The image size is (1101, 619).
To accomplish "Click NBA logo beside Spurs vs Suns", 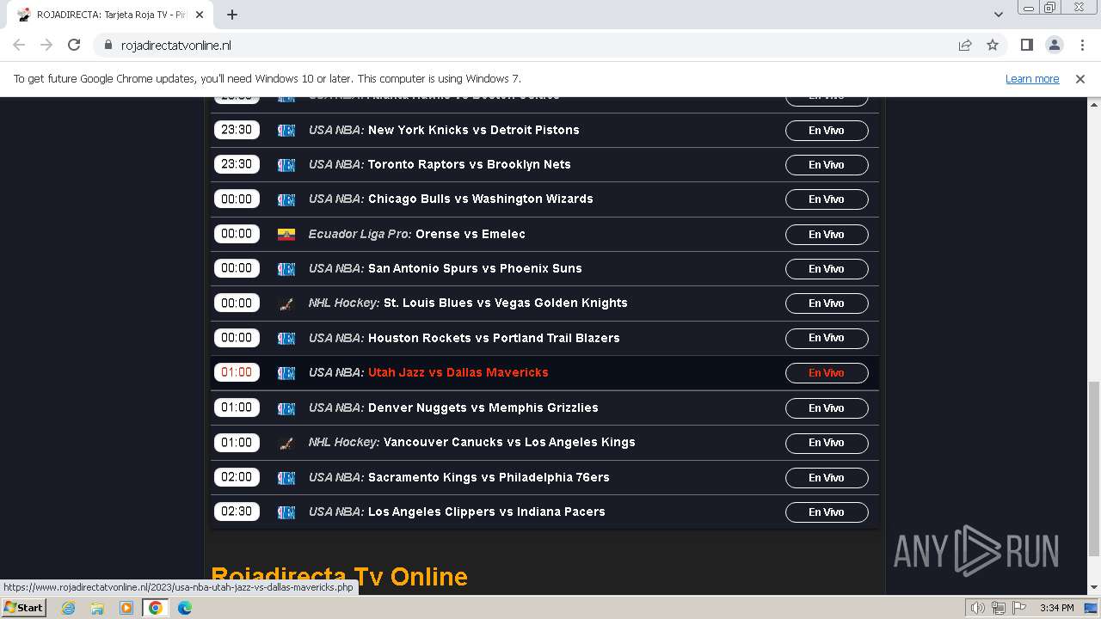I will [286, 269].
